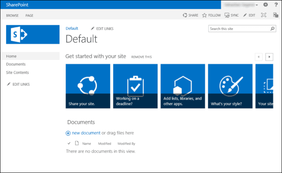Open the user account dropdown arrow
The height and width of the screenshot is (173, 282).
(257, 5)
